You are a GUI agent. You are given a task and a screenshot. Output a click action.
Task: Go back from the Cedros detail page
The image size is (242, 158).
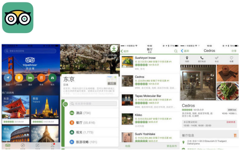click(x=185, y=51)
